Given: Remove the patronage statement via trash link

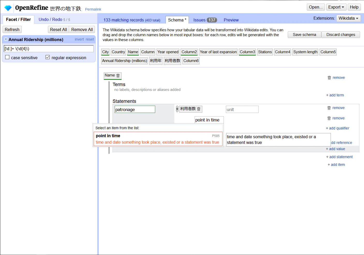Looking at the screenshot, I should coord(336,108).
